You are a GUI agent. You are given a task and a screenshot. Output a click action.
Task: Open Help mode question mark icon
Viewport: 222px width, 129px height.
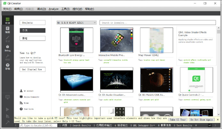coord(8,66)
